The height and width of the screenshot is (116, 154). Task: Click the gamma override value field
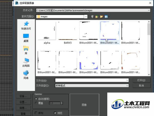55,103
